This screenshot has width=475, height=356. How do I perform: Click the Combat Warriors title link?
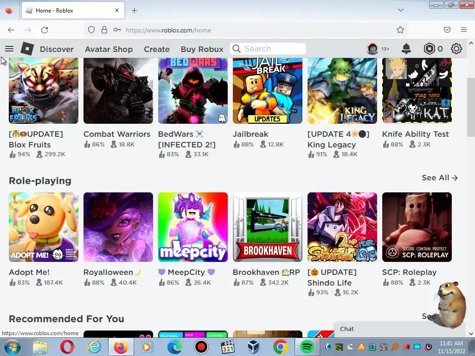[117, 134]
